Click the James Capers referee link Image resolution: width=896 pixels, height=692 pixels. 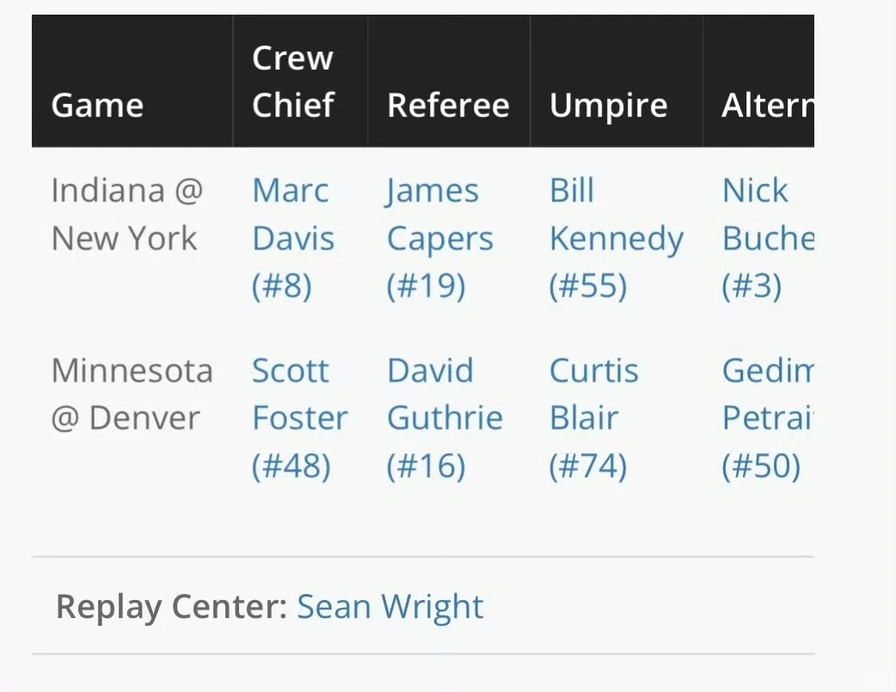(x=439, y=215)
